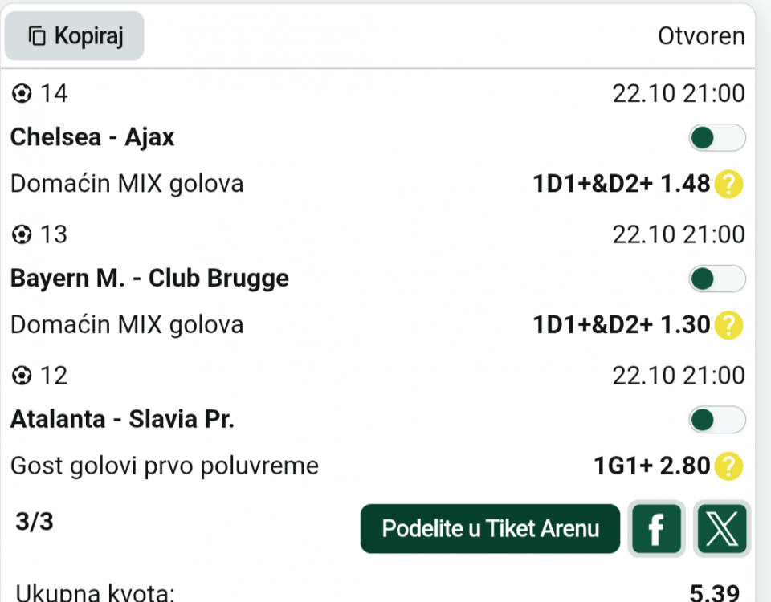The height and width of the screenshot is (602, 771).
Task: Toggle the Bayern M. - Club Brugge switch
Action: click(x=716, y=279)
